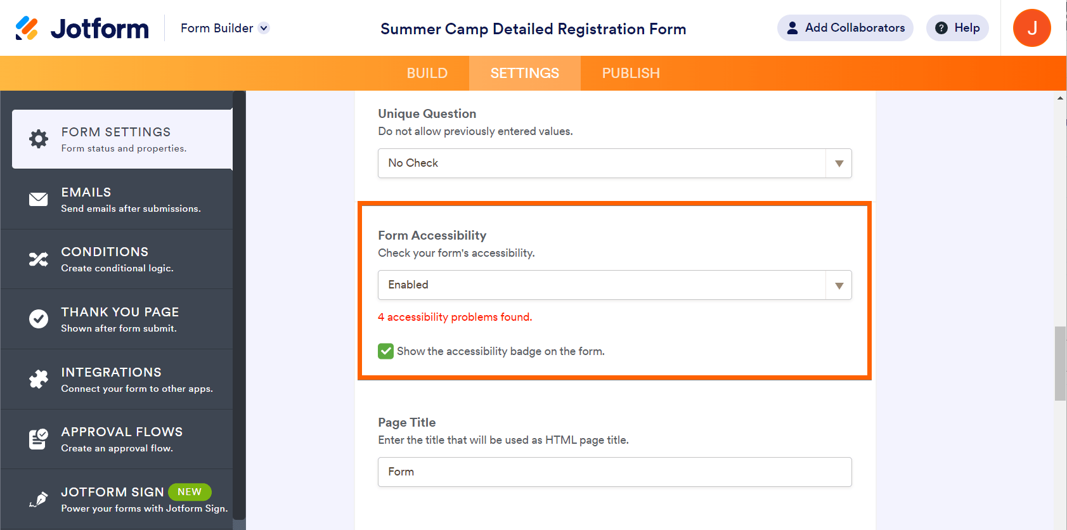Click the Form Settings gear icon
This screenshot has height=530, width=1067.
point(39,139)
